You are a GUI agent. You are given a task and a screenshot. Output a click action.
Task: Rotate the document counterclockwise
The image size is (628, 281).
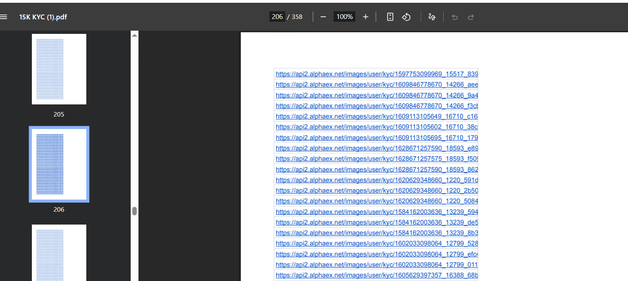(406, 17)
